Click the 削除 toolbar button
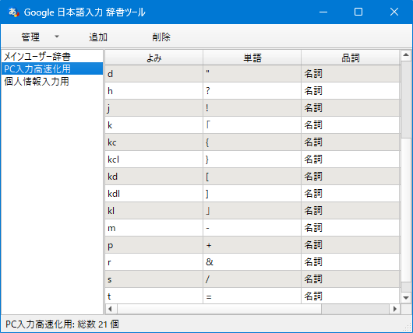 (x=161, y=37)
